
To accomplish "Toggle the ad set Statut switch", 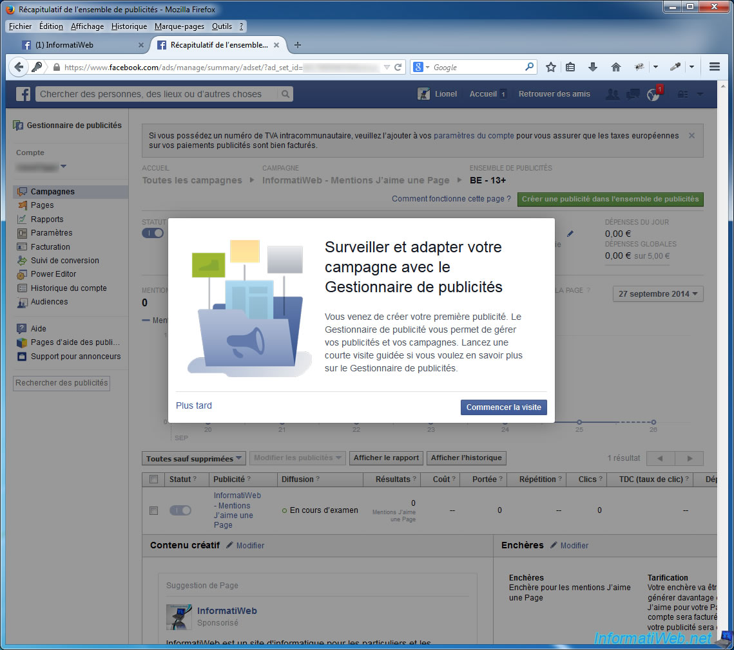I will click(x=153, y=233).
